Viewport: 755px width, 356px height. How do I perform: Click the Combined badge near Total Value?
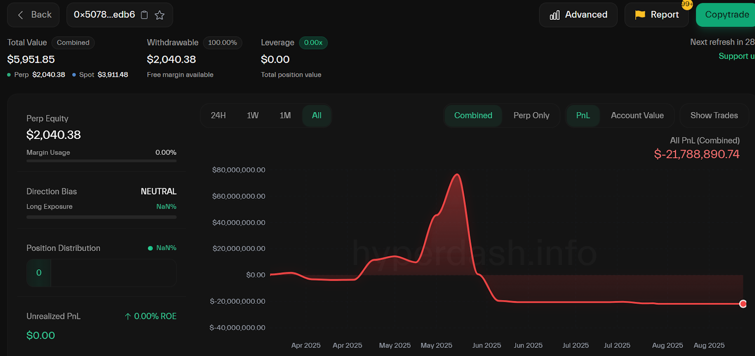pyautogui.click(x=73, y=43)
